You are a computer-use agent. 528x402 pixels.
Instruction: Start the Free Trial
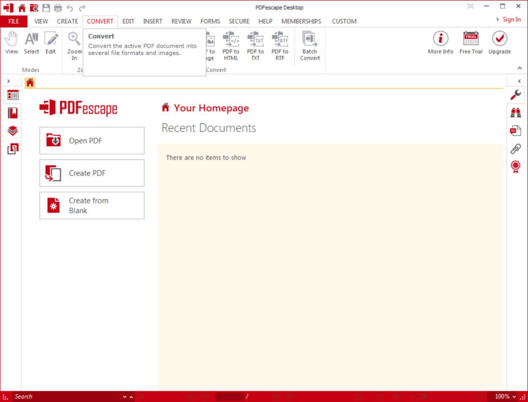(471, 43)
